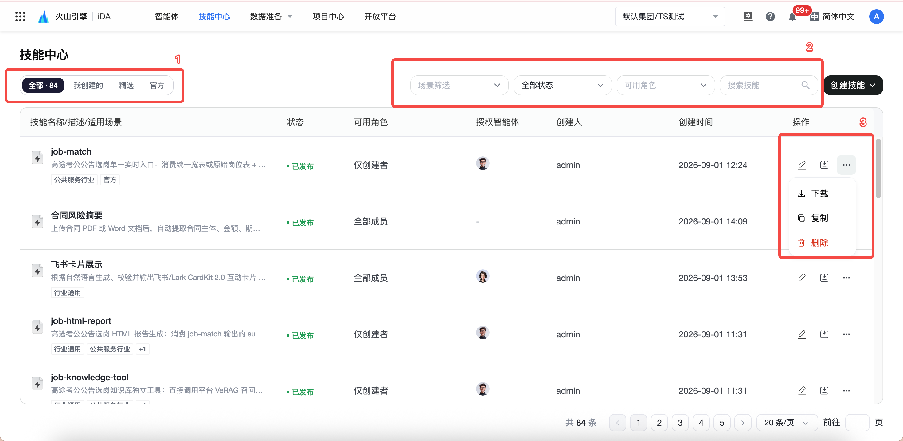Image resolution: width=903 pixels, height=441 pixels.
Task: Expand the 数据准备 menu
Action: pyautogui.click(x=271, y=17)
